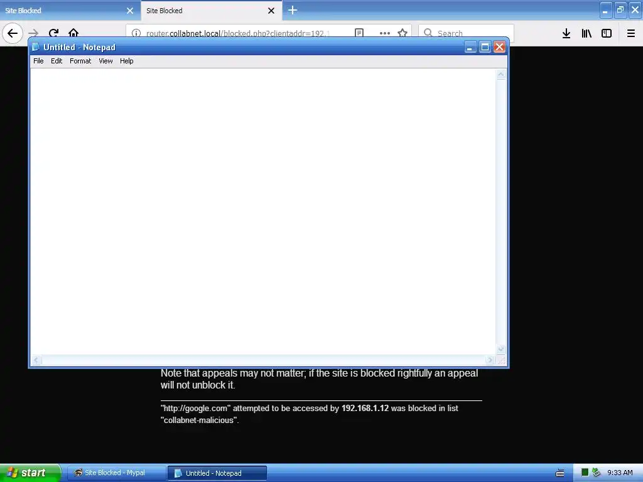This screenshot has height=482, width=643.
Task: Click the browser forward arrow
Action: coord(34,33)
